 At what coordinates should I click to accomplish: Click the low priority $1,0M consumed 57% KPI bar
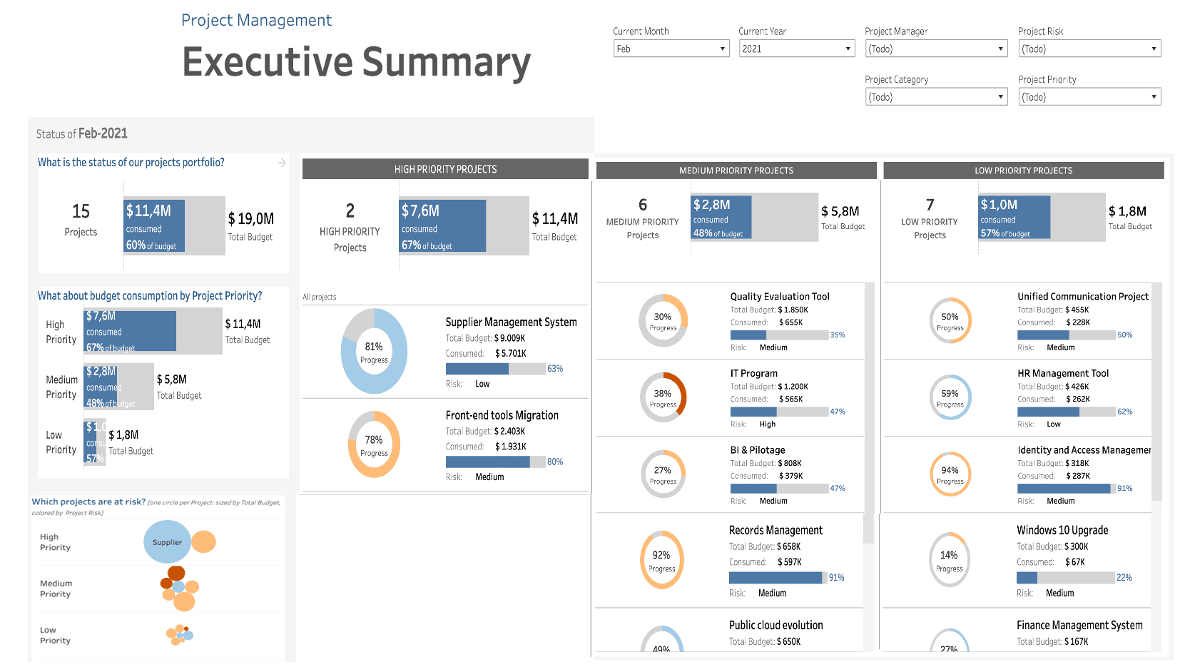coord(1014,217)
